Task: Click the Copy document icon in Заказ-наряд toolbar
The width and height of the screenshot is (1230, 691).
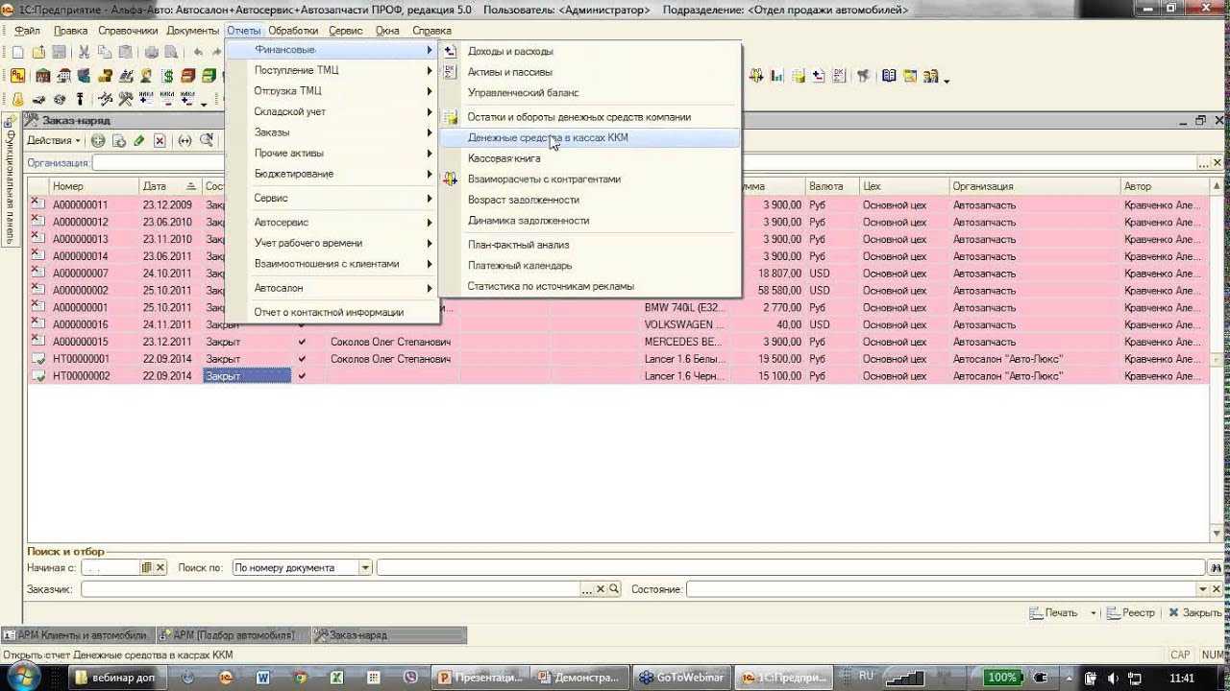Action: click(x=119, y=141)
